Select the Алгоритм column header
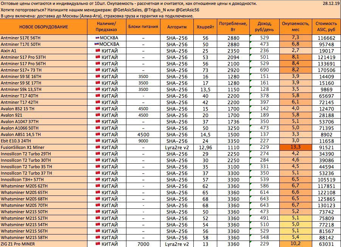 coord(177,27)
